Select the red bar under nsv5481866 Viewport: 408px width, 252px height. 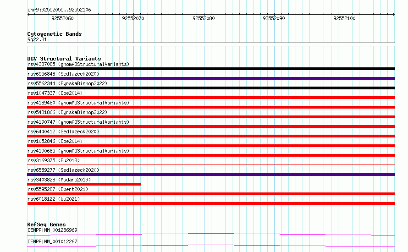coord(211,117)
